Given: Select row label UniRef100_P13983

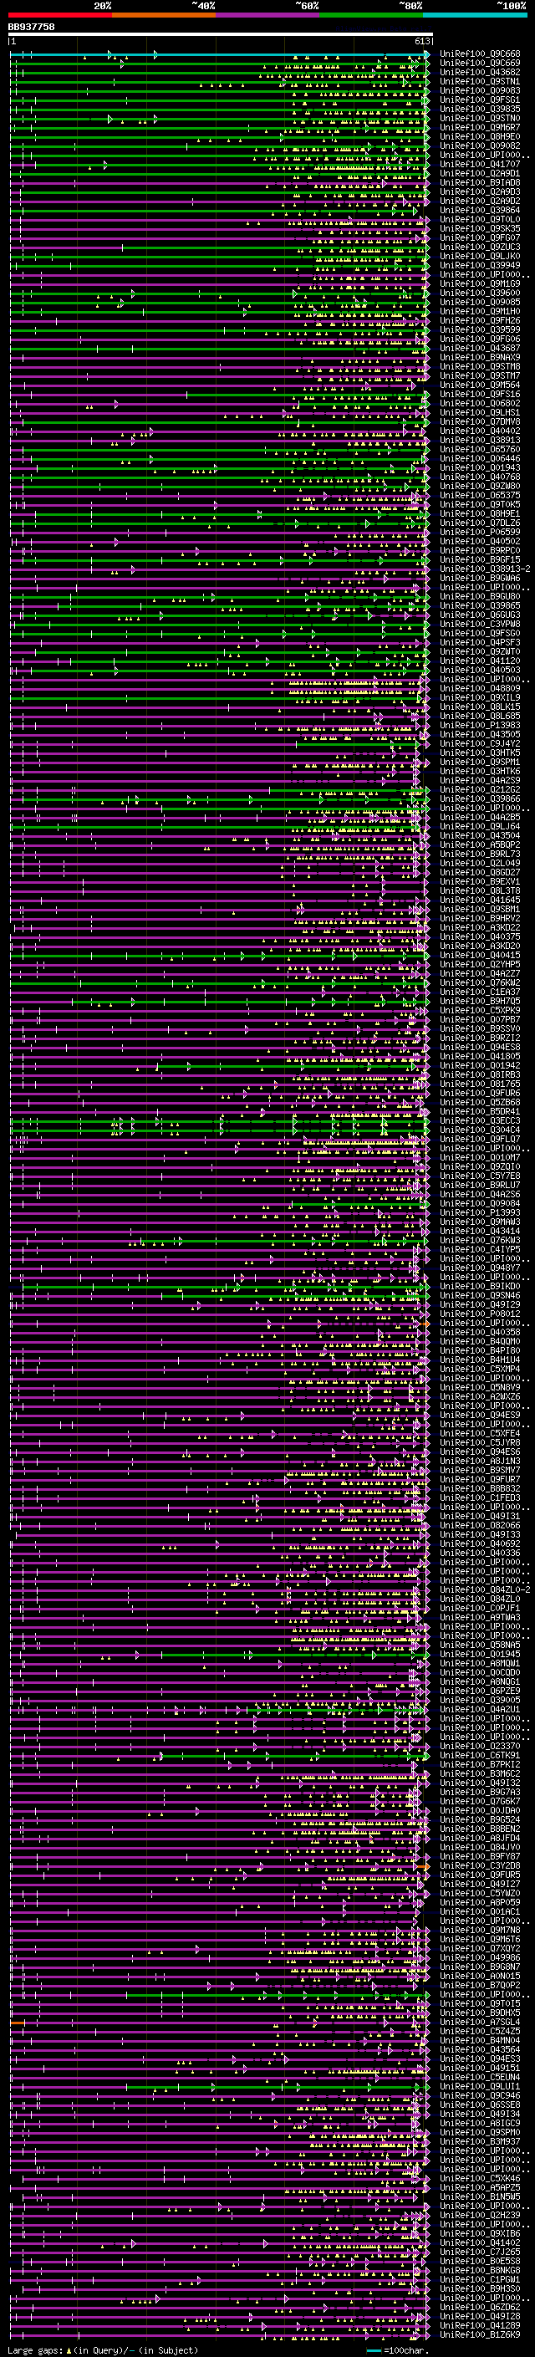Looking at the screenshot, I should point(480,726).
